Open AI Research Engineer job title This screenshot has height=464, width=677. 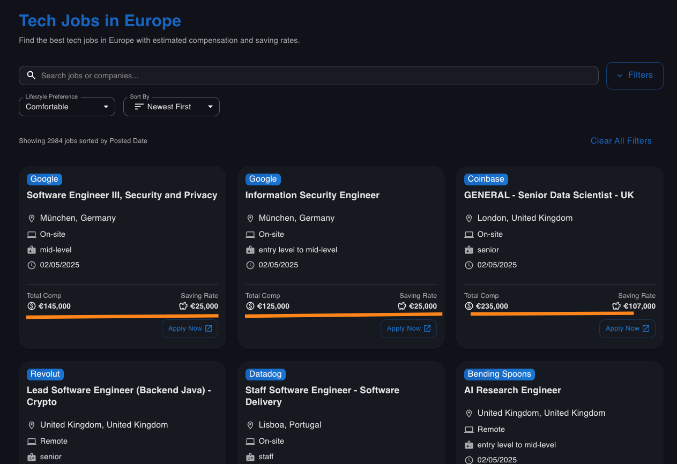pyautogui.click(x=512, y=390)
